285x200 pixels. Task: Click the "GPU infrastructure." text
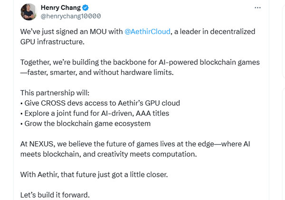click(x=52, y=41)
